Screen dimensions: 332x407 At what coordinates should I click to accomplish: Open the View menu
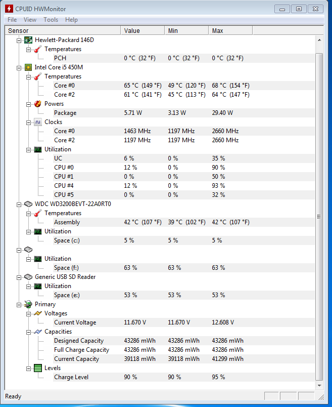click(x=30, y=20)
